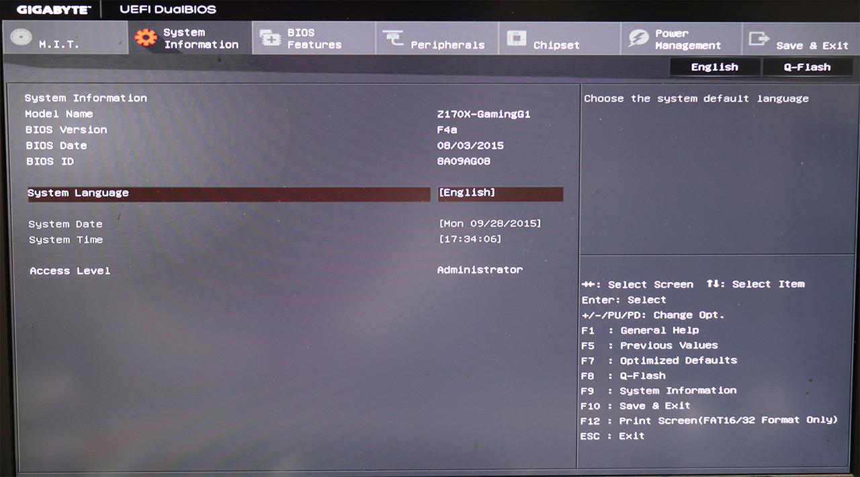Click the F9 System Information help line
The height and width of the screenshot is (477, 860).
[x=658, y=391]
